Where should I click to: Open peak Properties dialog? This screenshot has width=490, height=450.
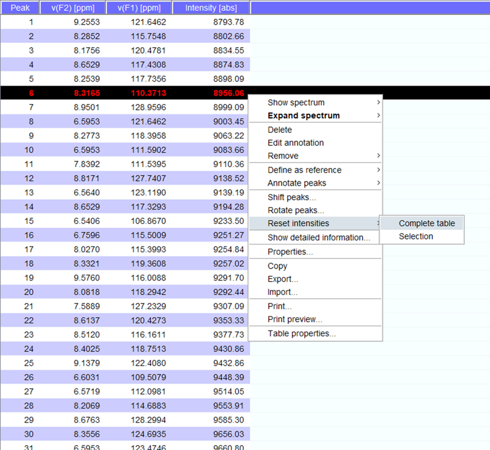290,252
